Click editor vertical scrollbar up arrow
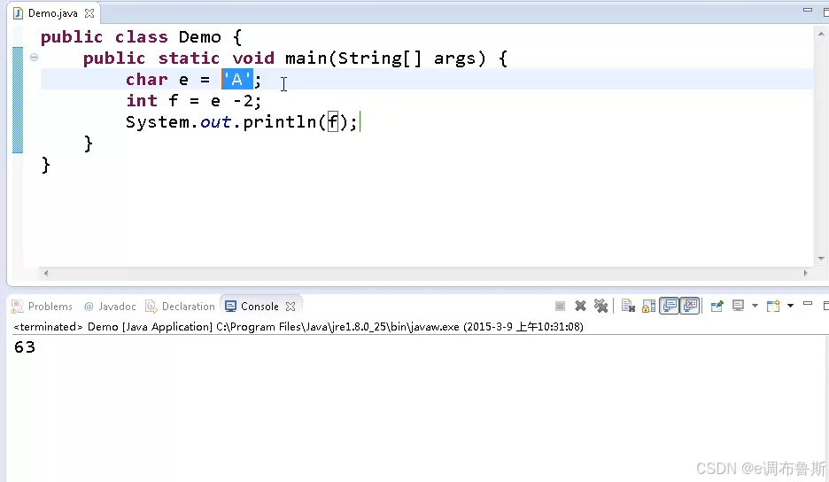Image resolution: width=829 pixels, height=482 pixels. (x=821, y=34)
